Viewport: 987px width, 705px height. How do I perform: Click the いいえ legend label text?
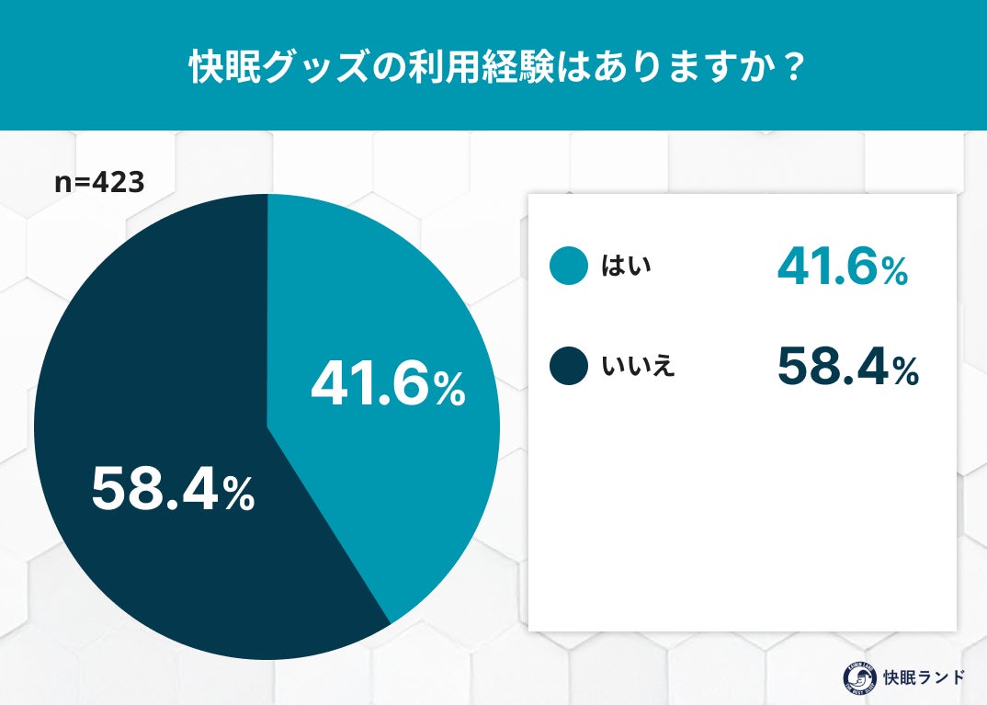pos(638,367)
